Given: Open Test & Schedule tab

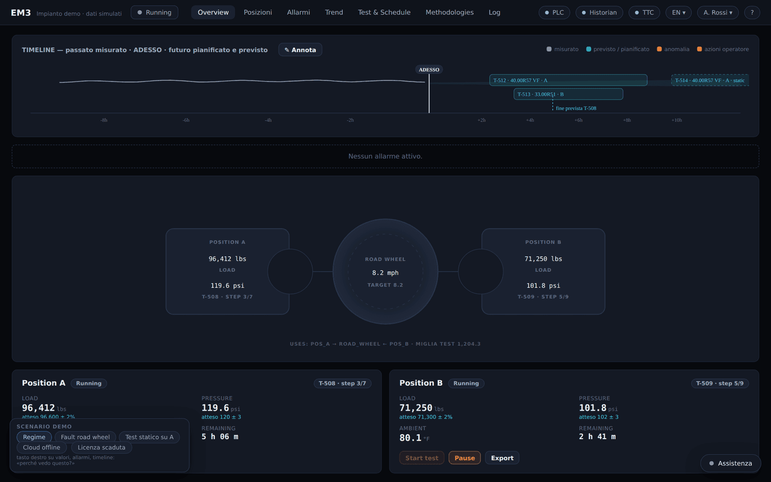Looking at the screenshot, I should [x=384, y=13].
